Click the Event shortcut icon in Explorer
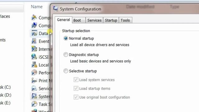The height and width of the screenshot is (112, 199). pyautogui.click(x=34, y=41)
